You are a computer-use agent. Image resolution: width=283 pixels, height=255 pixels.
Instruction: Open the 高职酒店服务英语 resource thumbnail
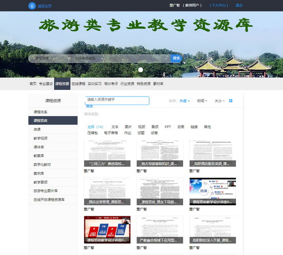212,154
